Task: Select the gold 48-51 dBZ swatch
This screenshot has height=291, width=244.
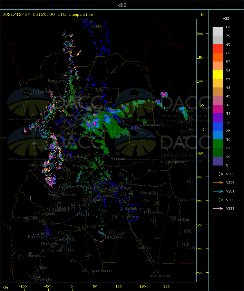Action: (218, 83)
